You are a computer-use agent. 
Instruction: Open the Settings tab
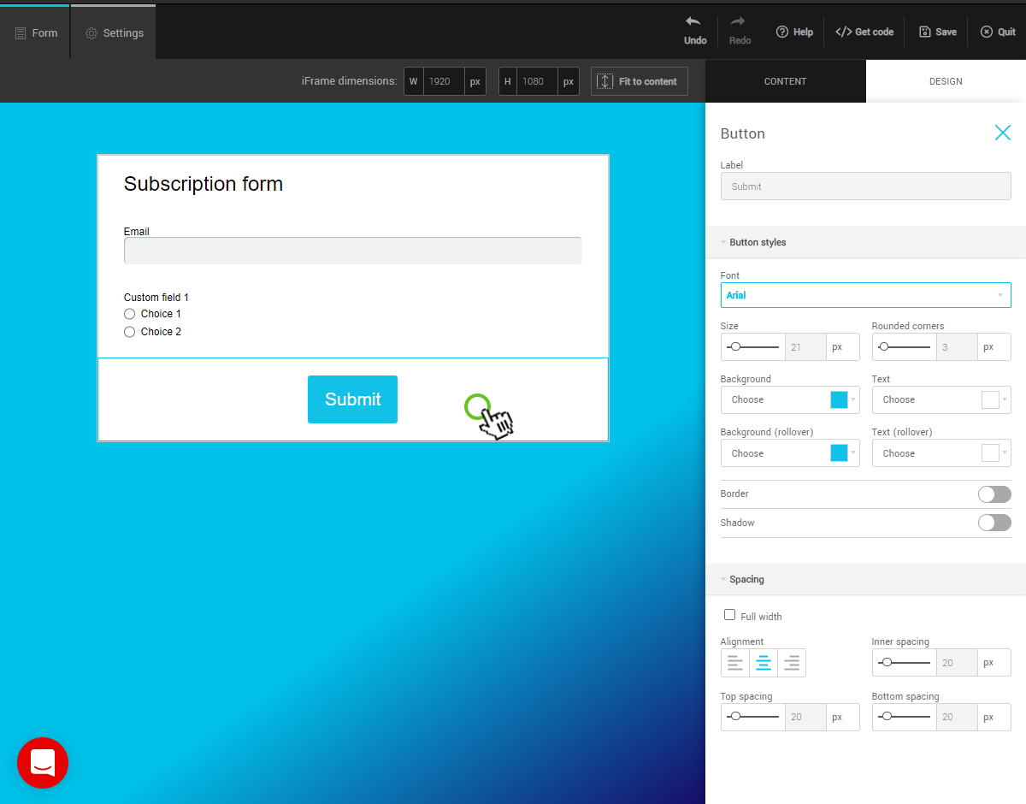(x=114, y=33)
